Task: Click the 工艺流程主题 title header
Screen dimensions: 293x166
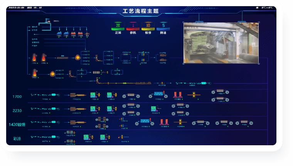Action: (x=140, y=11)
